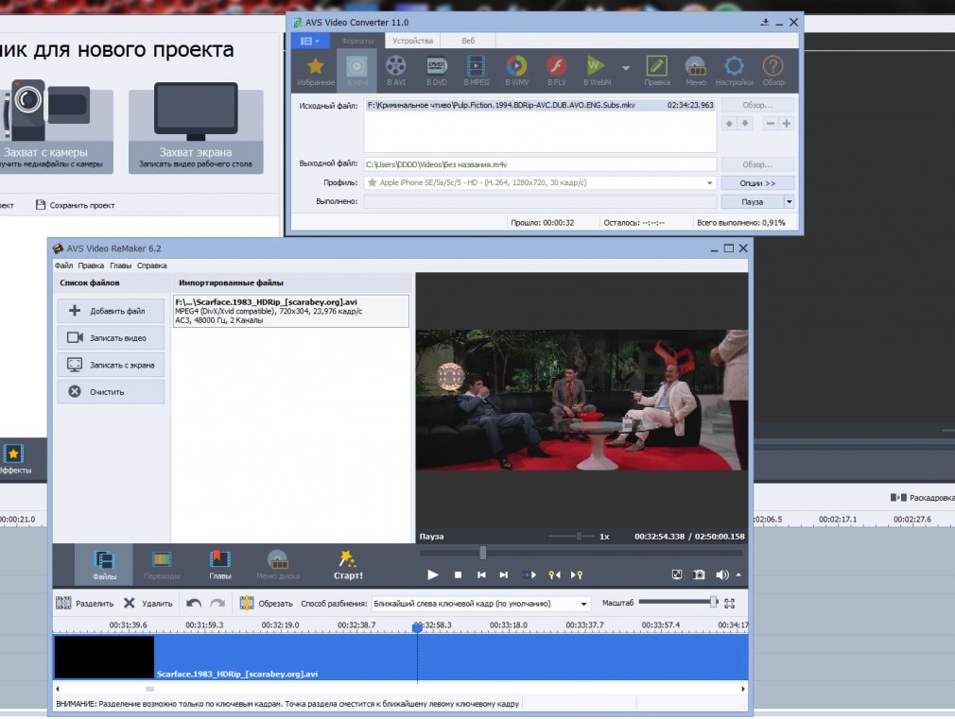Open the Избранное favorites star in Converter
The height and width of the screenshot is (719, 955).
[x=316, y=71]
